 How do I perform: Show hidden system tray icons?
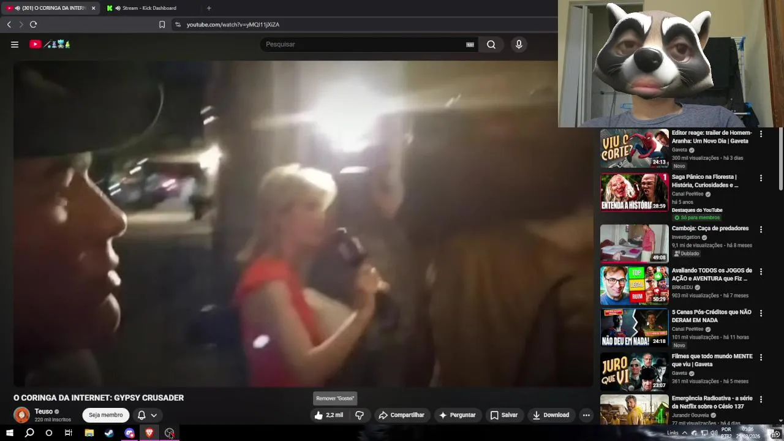coord(685,433)
